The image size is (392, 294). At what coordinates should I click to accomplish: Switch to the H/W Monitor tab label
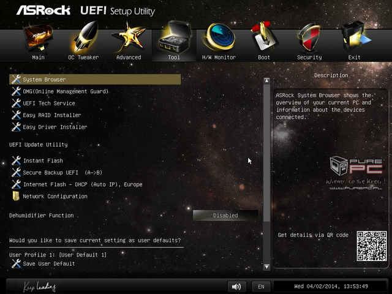pyautogui.click(x=219, y=58)
